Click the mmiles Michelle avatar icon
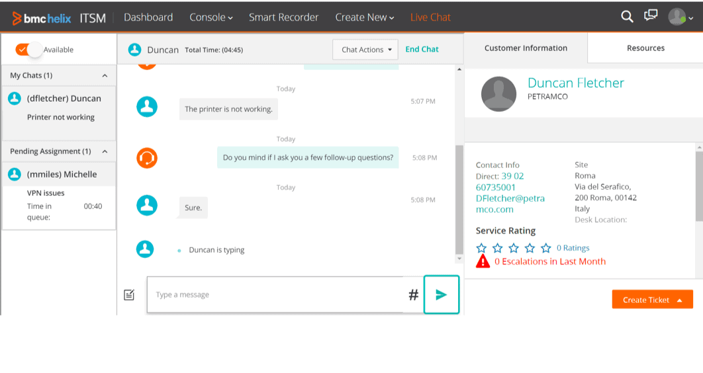The width and height of the screenshot is (703, 373). 15,174
